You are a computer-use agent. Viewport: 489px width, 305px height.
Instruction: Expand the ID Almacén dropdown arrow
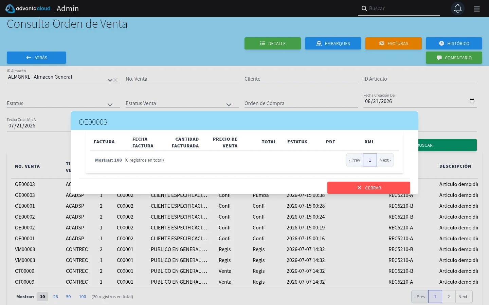pos(110,80)
